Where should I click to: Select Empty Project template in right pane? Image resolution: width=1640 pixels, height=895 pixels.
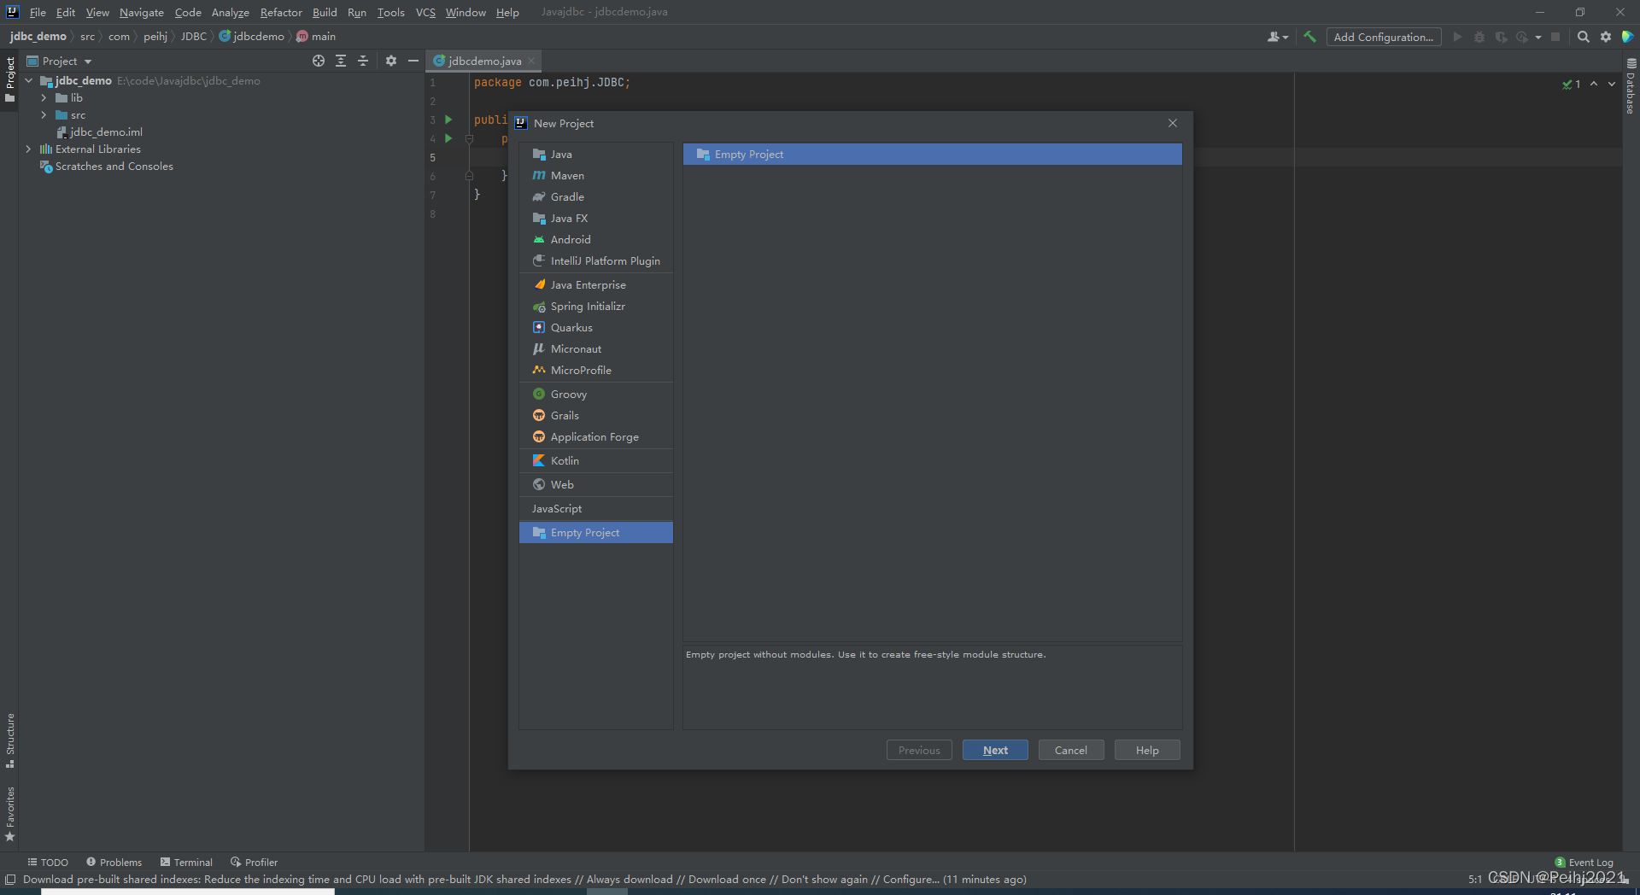[x=932, y=154]
